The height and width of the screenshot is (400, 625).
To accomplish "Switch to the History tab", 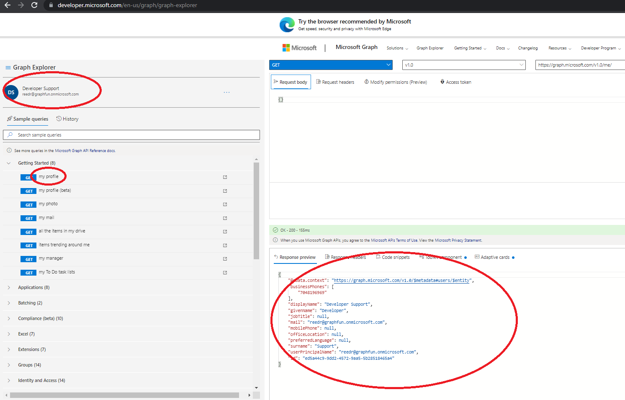I will pyautogui.click(x=67, y=119).
